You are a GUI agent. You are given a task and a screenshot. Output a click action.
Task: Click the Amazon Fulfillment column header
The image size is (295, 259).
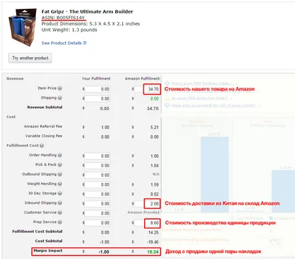[x=142, y=79]
